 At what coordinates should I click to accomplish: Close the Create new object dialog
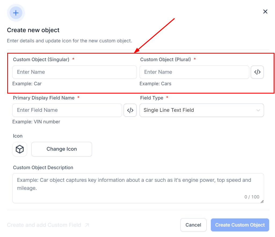265,12
